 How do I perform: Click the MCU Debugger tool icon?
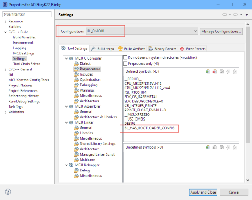coord(71,165)
